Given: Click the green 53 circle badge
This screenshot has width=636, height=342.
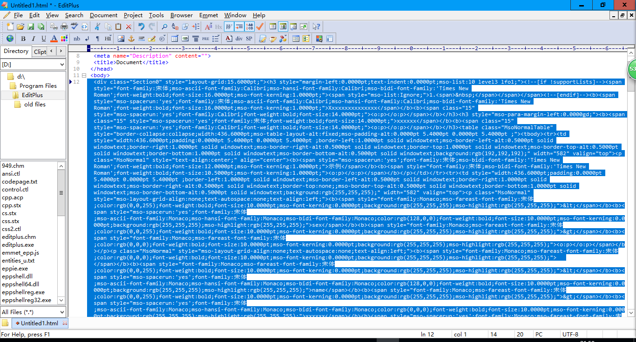Looking at the screenshot, I should coord(632,69).
